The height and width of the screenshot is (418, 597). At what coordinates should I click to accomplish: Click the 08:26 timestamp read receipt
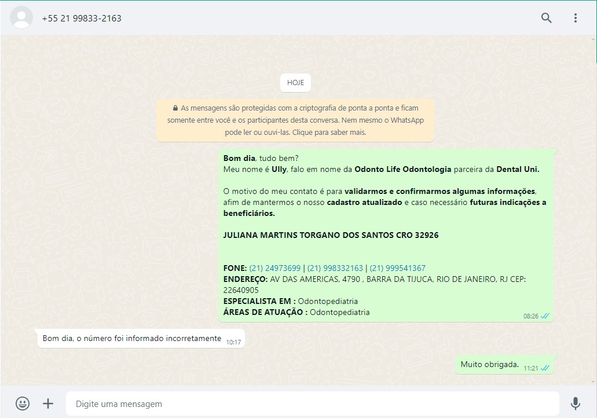coord(536,316)
